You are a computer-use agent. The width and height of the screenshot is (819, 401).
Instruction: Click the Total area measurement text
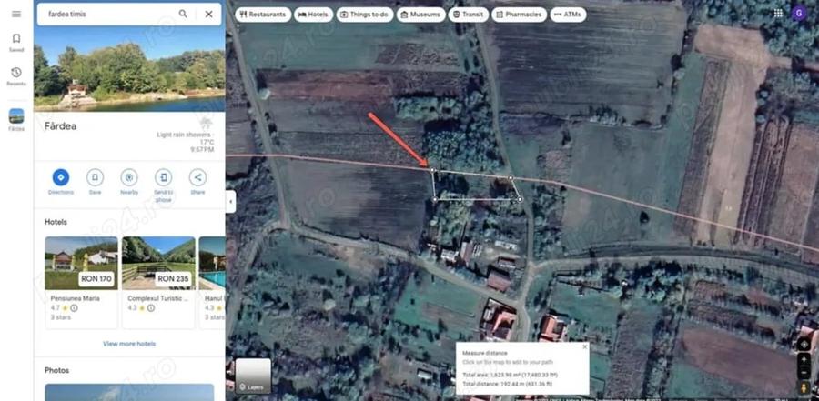coord(510,375)
